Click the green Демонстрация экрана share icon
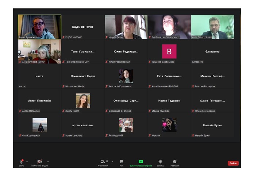Image resolution: width=254 pixels, height=176 pixels. [x=141, y=161]
